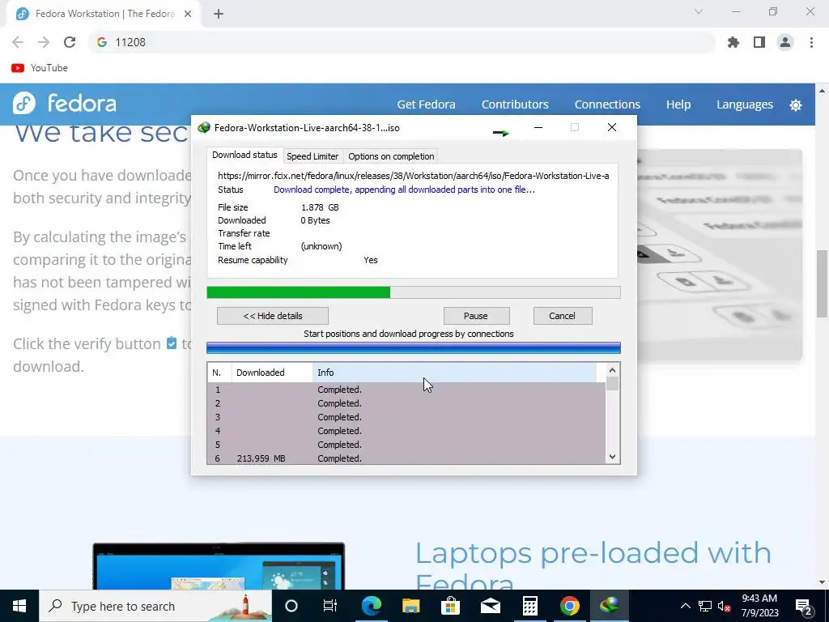Minimize the IDM download dialog

click(538, 127)
